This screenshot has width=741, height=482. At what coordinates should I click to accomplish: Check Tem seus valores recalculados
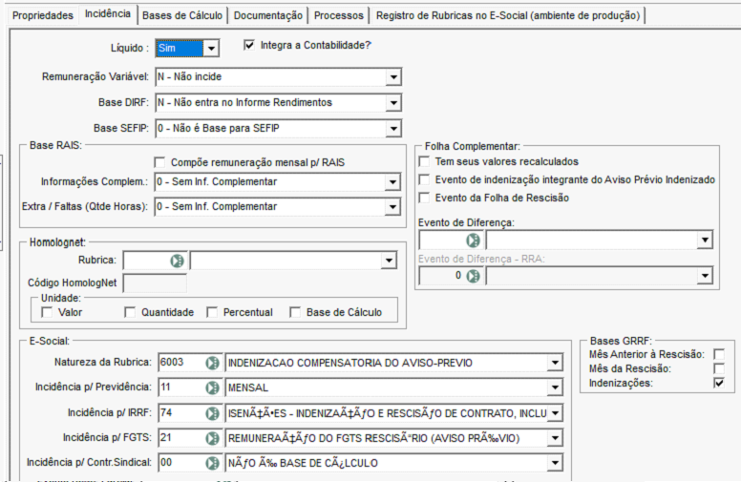424,161
